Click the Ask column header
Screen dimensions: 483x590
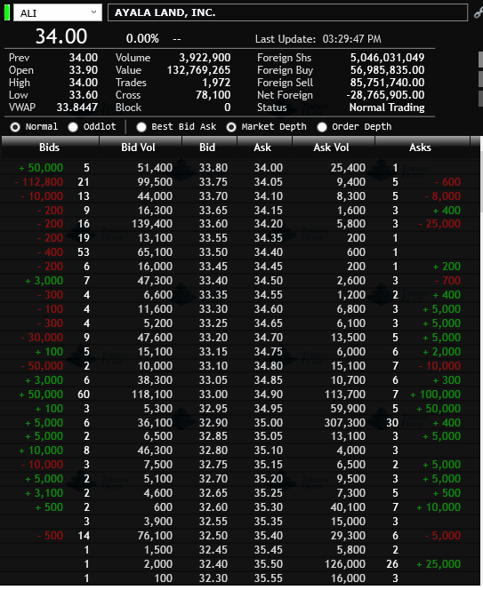pos(264,147)
